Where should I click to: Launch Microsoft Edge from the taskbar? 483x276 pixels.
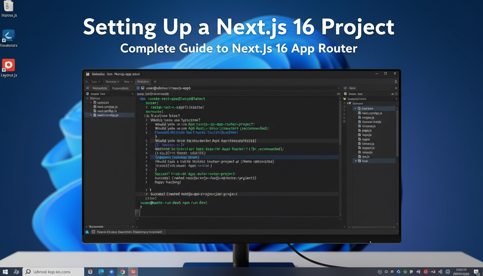(101, 272)
